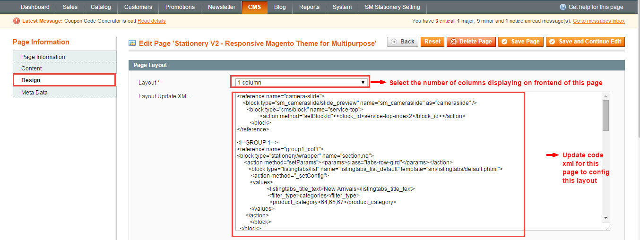Click the 'Layout *' field label
Image resolution: width=640 pixels, height=240 pixels.
[x=149, y=83]
